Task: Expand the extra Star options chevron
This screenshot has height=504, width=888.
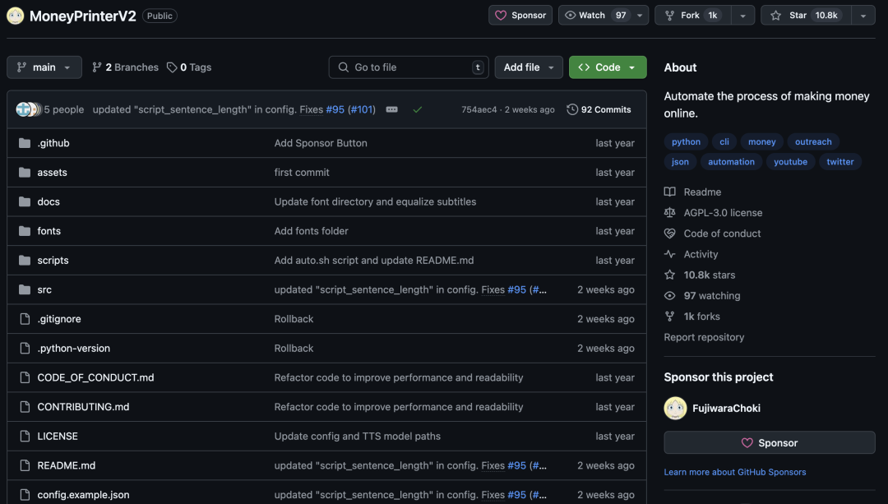Action: (x=863, y=15)
